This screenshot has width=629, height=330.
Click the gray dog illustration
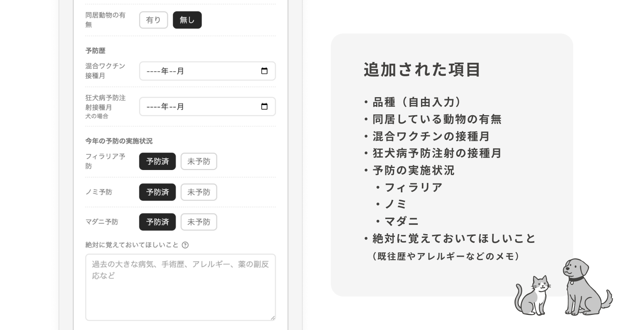[587, 287]
